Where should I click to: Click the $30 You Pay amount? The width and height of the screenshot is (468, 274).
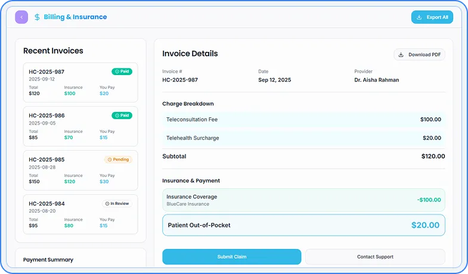coord(104,182)
